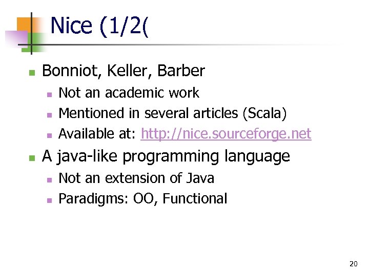Click the "Mentioned in several articles (Scala)" text
The height and width of the screenshot is (276, 369).
click(172, 113)
